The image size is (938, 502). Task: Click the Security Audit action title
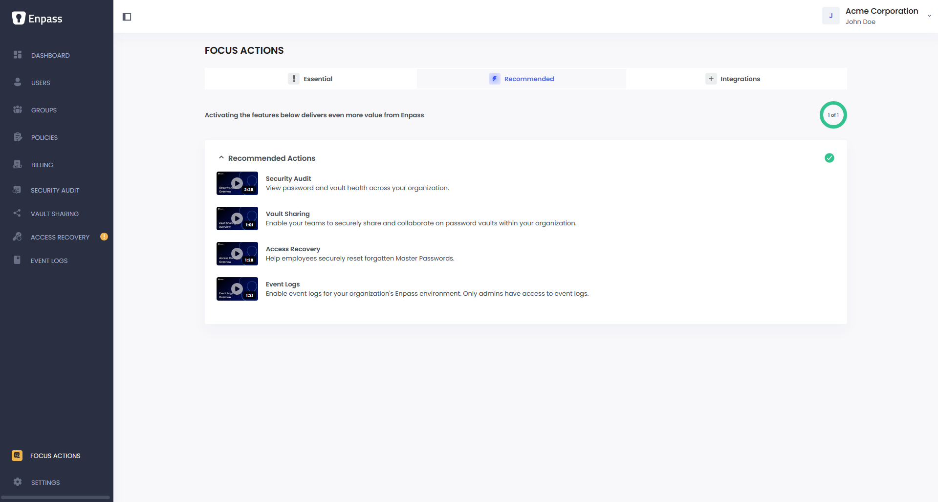(x=288, y=178)
